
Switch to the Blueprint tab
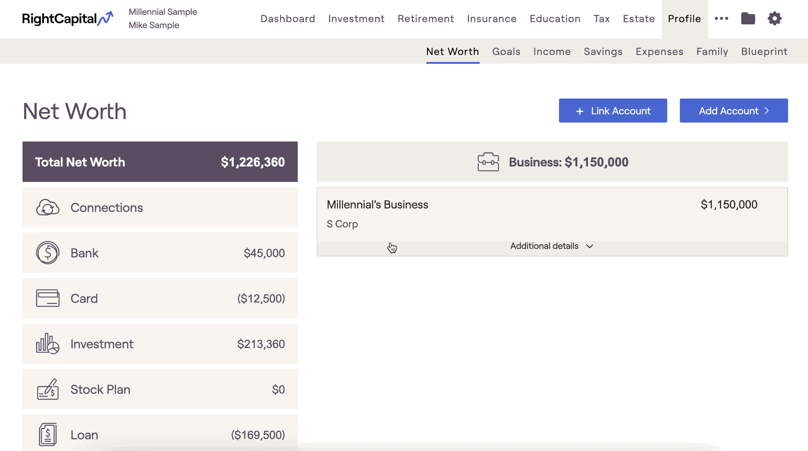coord(764,52)
